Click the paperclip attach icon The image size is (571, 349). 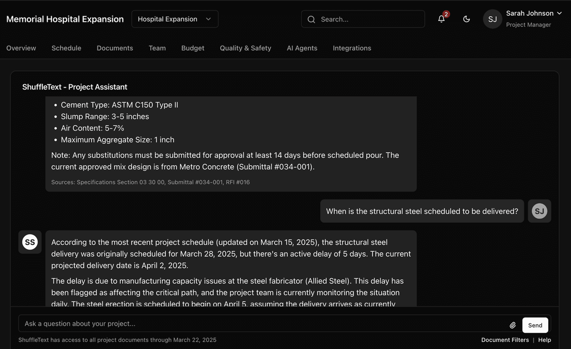coord(512,325)
